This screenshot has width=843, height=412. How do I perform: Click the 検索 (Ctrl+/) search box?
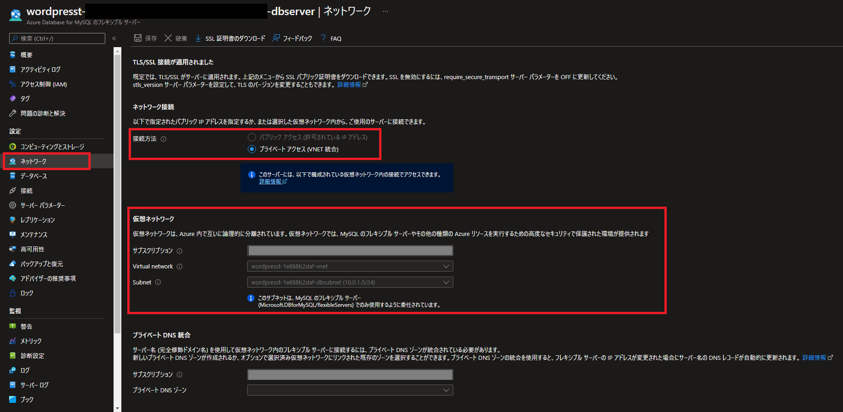[57, 38]
